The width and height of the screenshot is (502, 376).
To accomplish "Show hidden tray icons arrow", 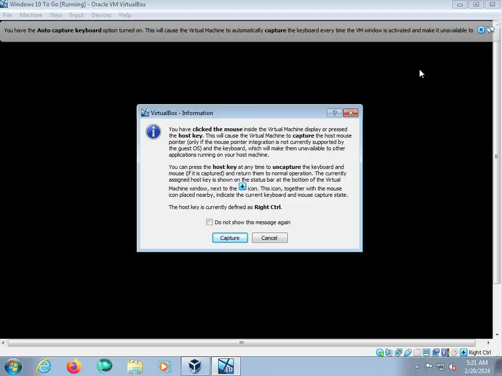I will 417,367.
